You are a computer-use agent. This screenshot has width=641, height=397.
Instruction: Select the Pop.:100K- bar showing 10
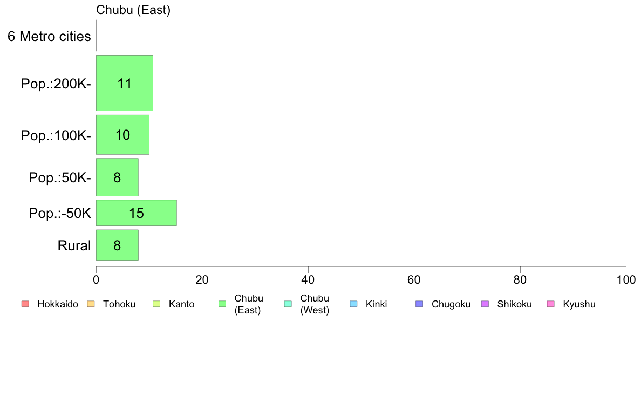(x=122, y=135)
